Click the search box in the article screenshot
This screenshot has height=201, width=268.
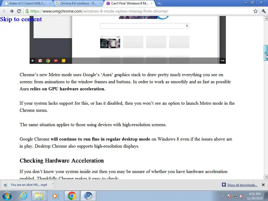coord(144,26)
